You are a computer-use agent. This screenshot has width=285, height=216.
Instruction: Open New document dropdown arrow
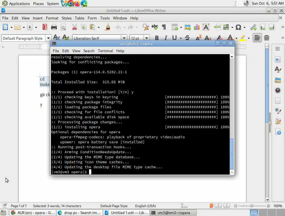[11, 27]
